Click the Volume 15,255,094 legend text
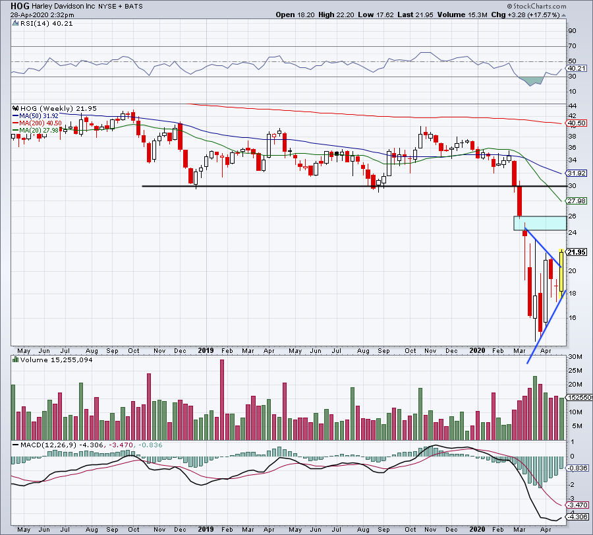593x535 pixels. [57, 360]
